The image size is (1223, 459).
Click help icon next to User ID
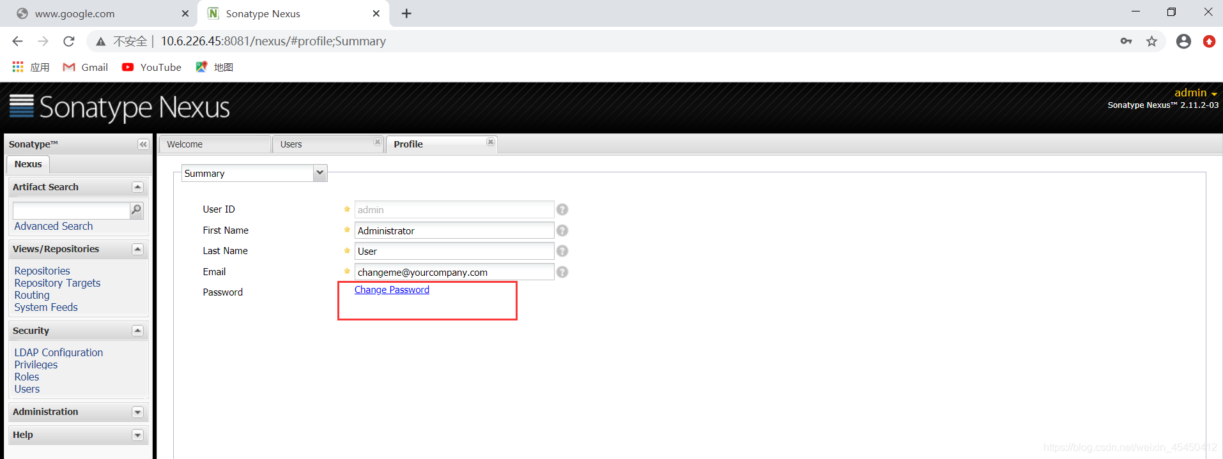click(x=562, y=209)
